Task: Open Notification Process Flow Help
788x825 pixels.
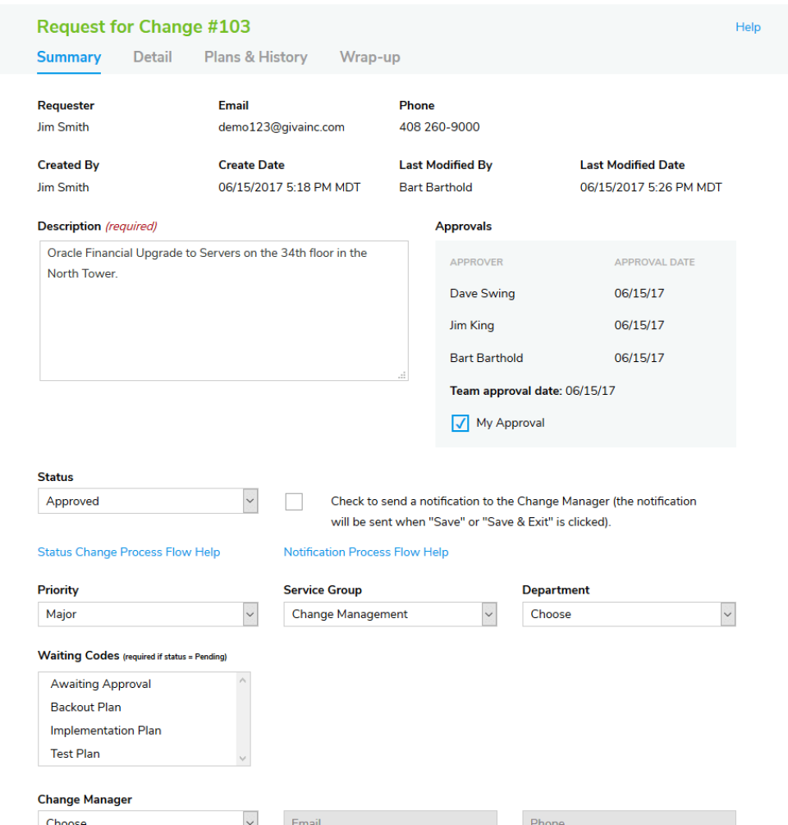Action: coord(365,552)
